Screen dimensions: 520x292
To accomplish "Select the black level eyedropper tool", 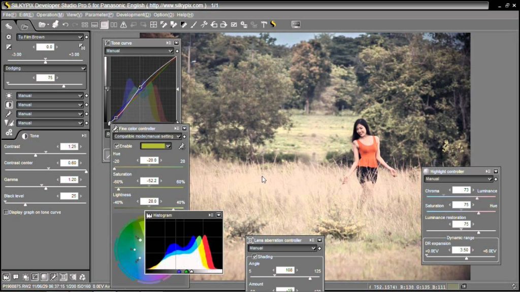I will 183,24.
